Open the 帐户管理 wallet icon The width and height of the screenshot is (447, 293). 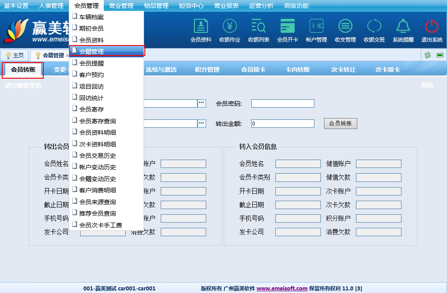pyautogui.click(x=317, y=27)
